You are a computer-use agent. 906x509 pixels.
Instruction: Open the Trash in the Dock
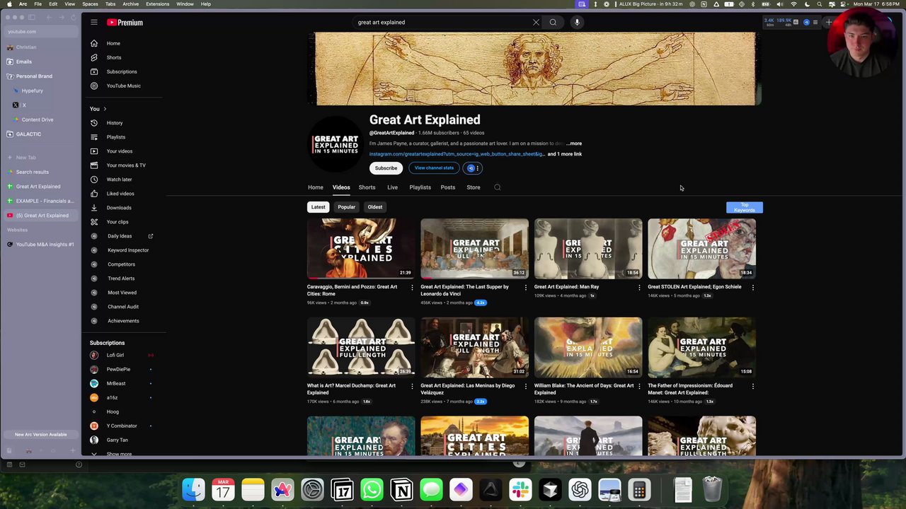[x=712, y=490]
